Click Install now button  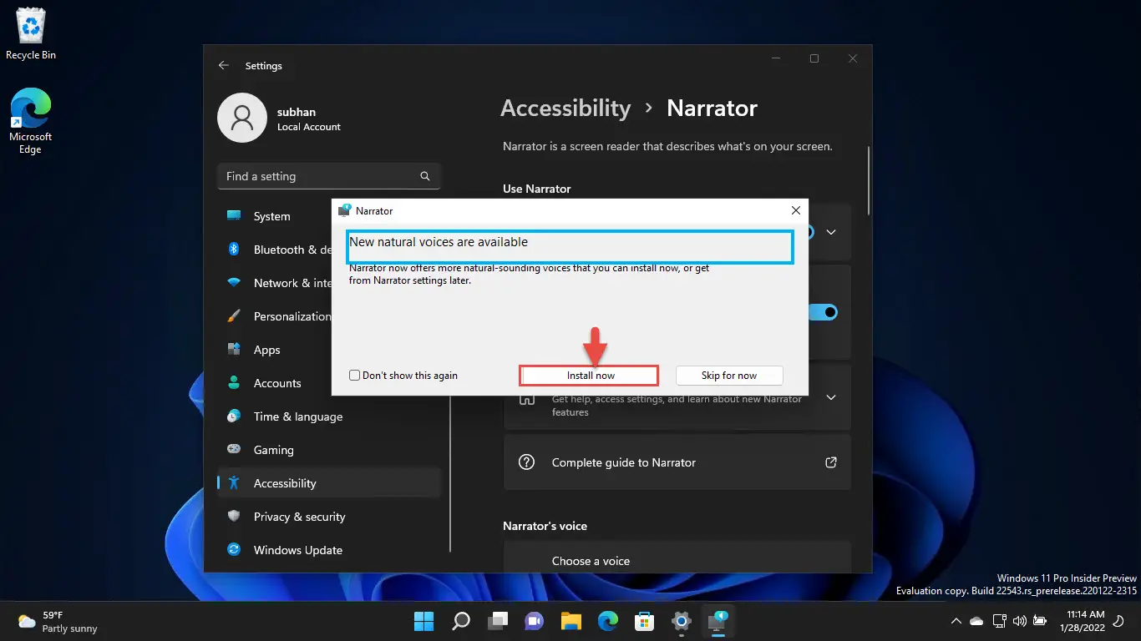(590, 376)
